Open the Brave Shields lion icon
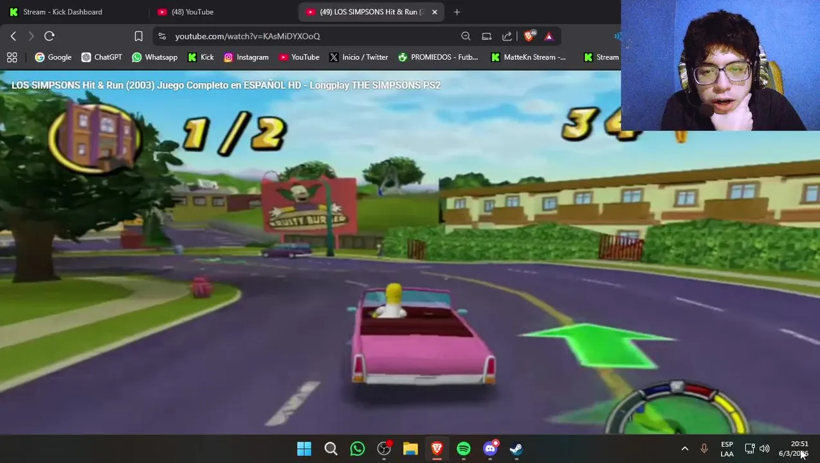820x463 pixels. [529, 36]
